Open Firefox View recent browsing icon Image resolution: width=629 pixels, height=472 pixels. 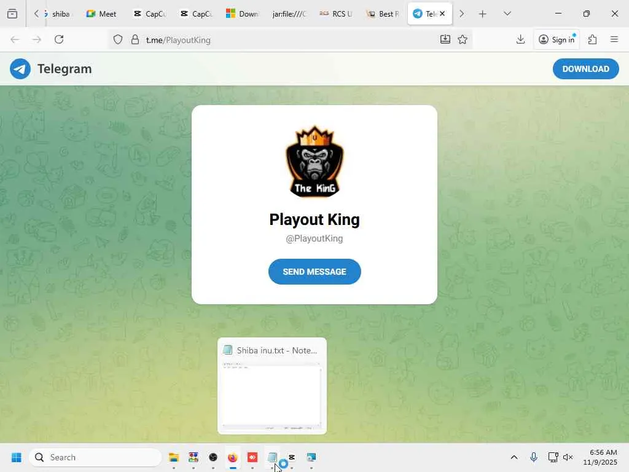[x=12, y=14]
